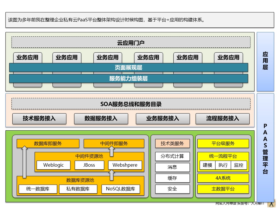This screenshot has width=277, height=208.
Task: Select the 应用层 blue side label
Action: [265, 61]
